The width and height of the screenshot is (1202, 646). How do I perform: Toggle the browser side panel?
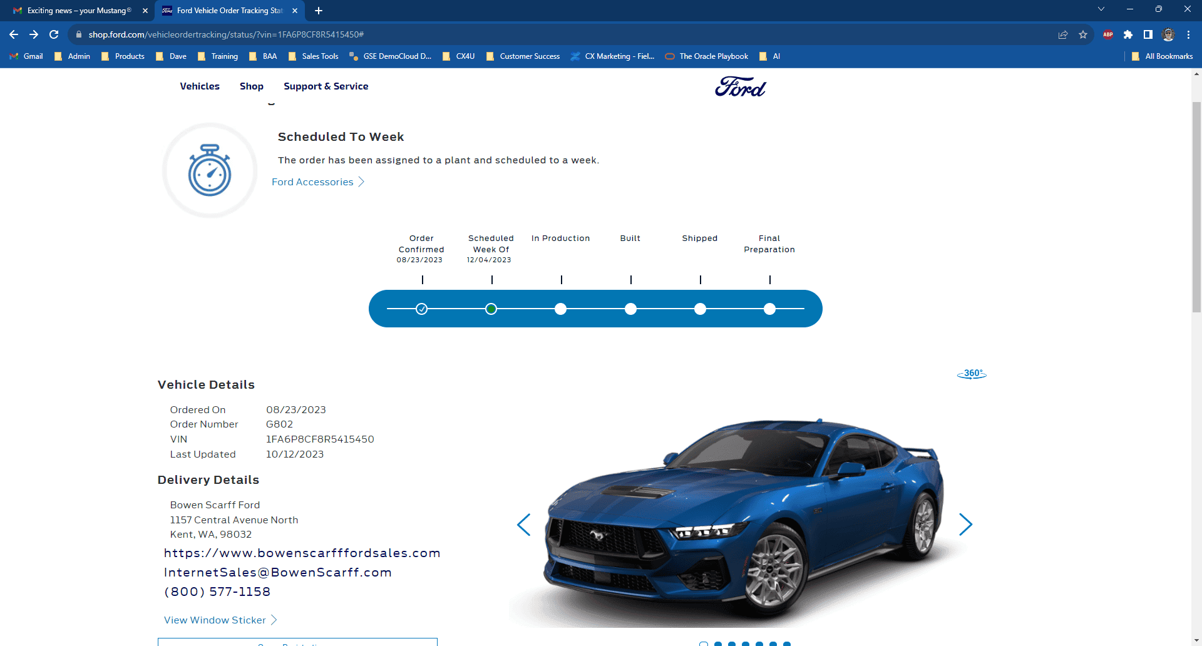pos(1148,34)
